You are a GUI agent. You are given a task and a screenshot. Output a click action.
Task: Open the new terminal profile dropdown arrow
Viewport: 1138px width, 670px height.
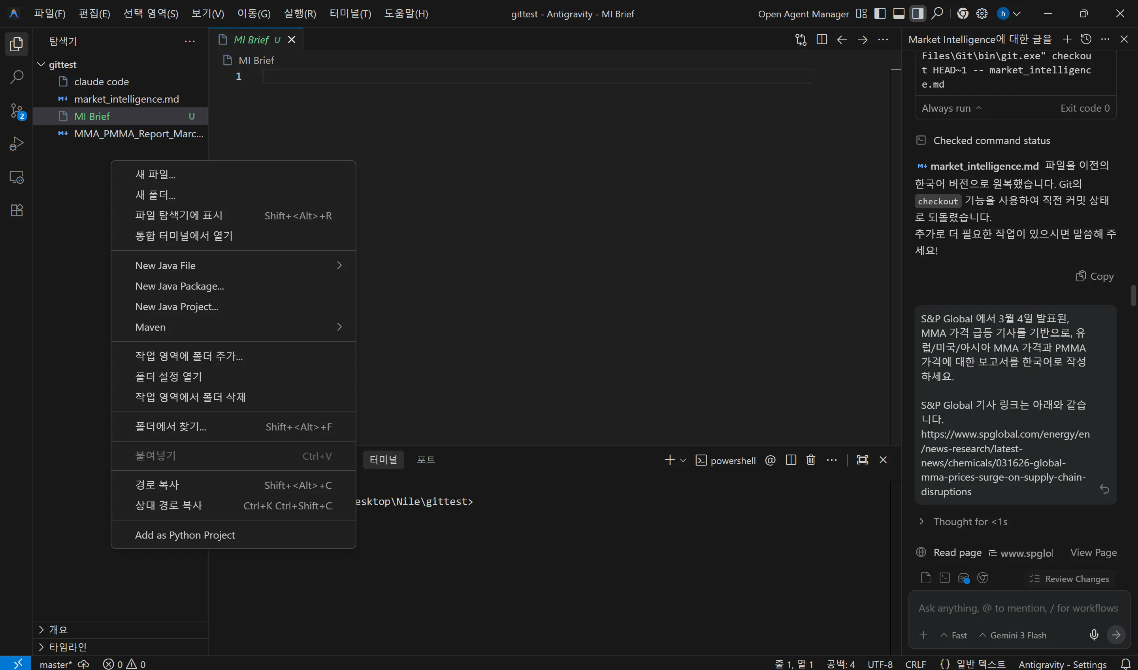click(x=683, y=460)
